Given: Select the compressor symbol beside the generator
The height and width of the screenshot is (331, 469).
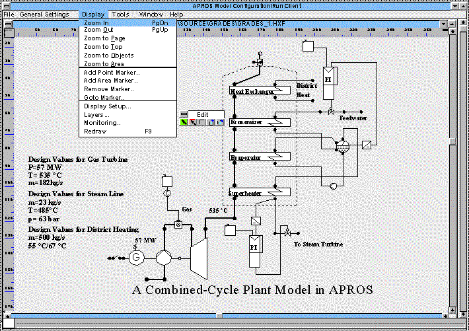Looking at the screenshot, I should 164,258.
